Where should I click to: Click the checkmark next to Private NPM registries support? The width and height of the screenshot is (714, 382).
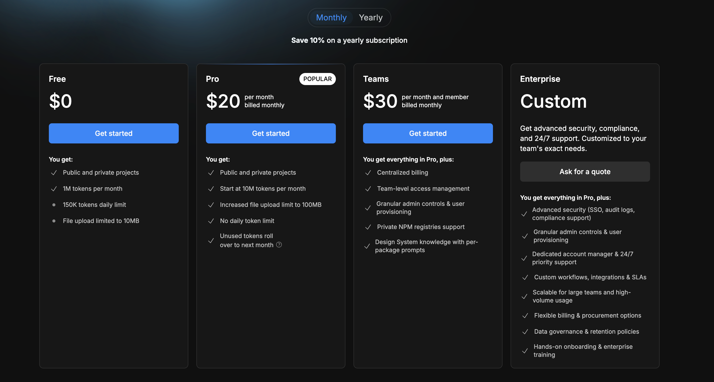[368, 227]
